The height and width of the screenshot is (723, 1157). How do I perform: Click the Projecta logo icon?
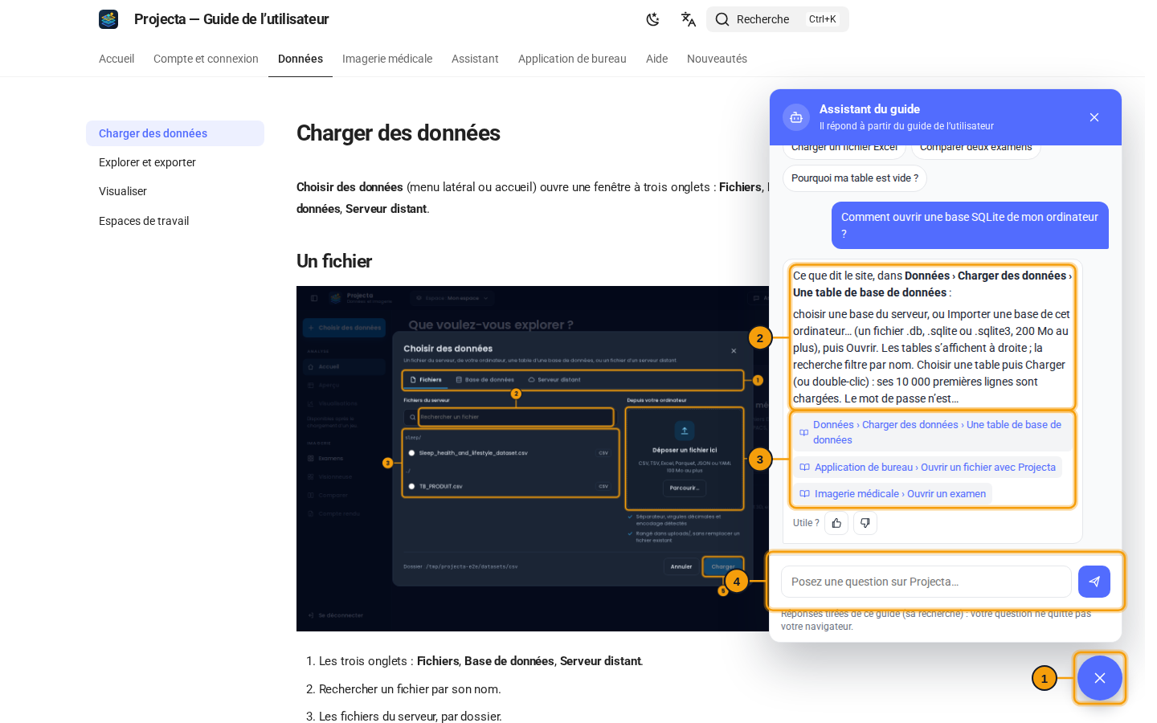[108, 19]
